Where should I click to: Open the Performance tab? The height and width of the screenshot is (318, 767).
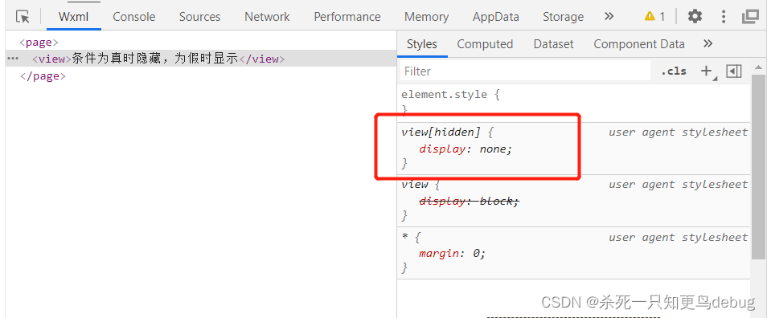point(347,17)
